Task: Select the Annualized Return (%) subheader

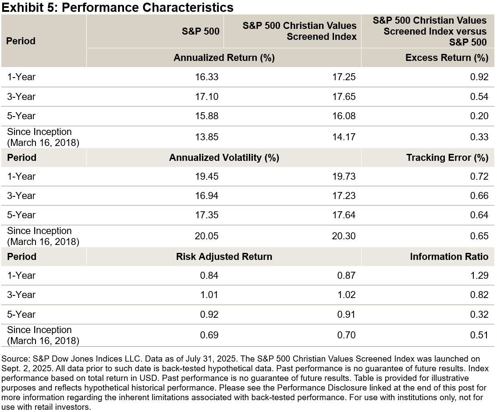Action: pyautogui.click(x=224, y=58)
